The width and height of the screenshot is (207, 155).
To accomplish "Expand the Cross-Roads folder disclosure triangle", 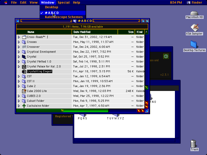I will pyautogui.click(x=19, y=37).
